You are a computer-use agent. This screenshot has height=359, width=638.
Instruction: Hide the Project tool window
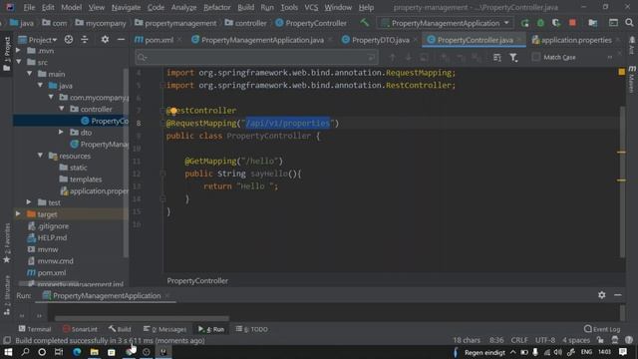click(x=121, y=40)
